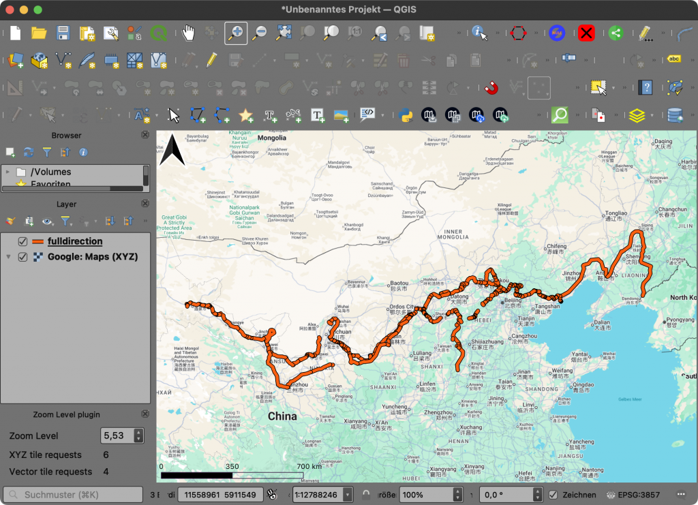Image resolution: width=698 pixels, height=505 pixels.
Task: Click the Suchmuster locator search field
Action: coord(73,495)
